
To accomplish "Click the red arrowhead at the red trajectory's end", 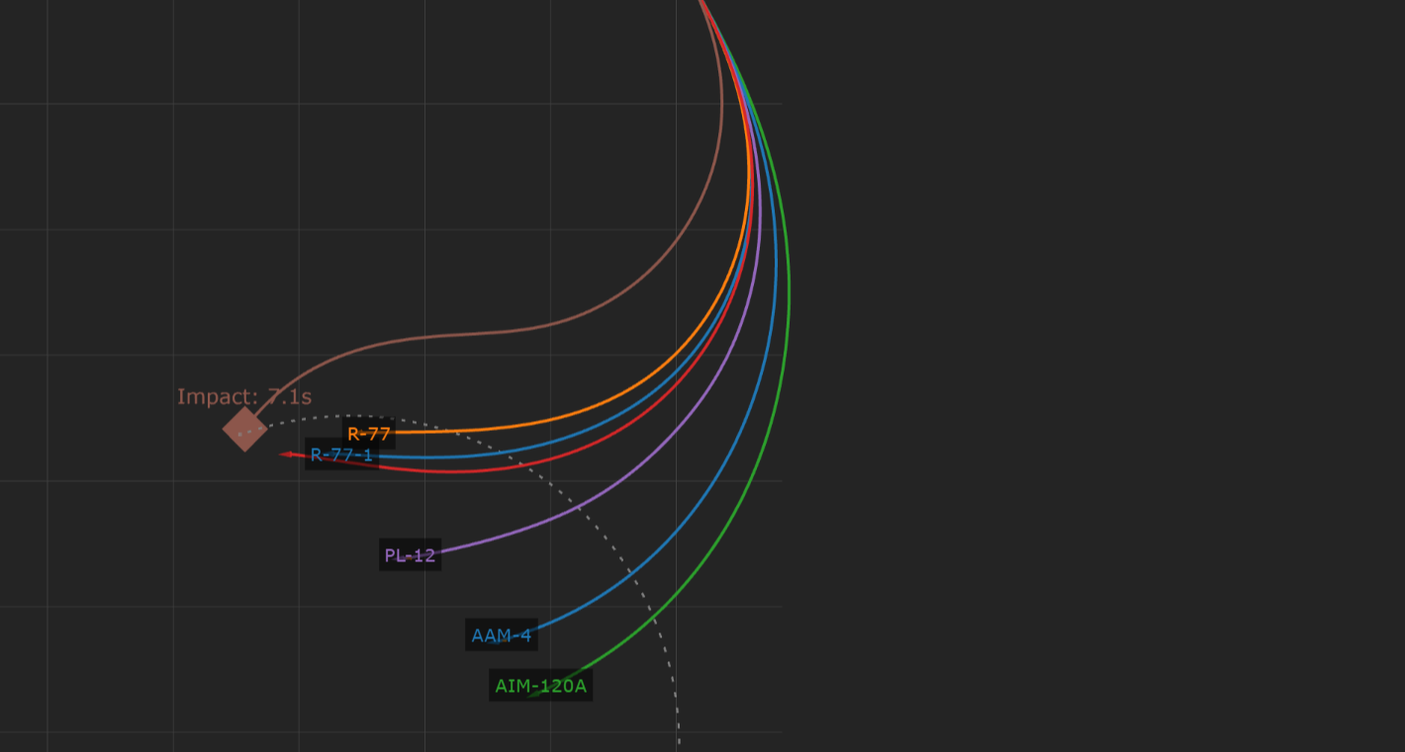I will (x=286, y=455).
